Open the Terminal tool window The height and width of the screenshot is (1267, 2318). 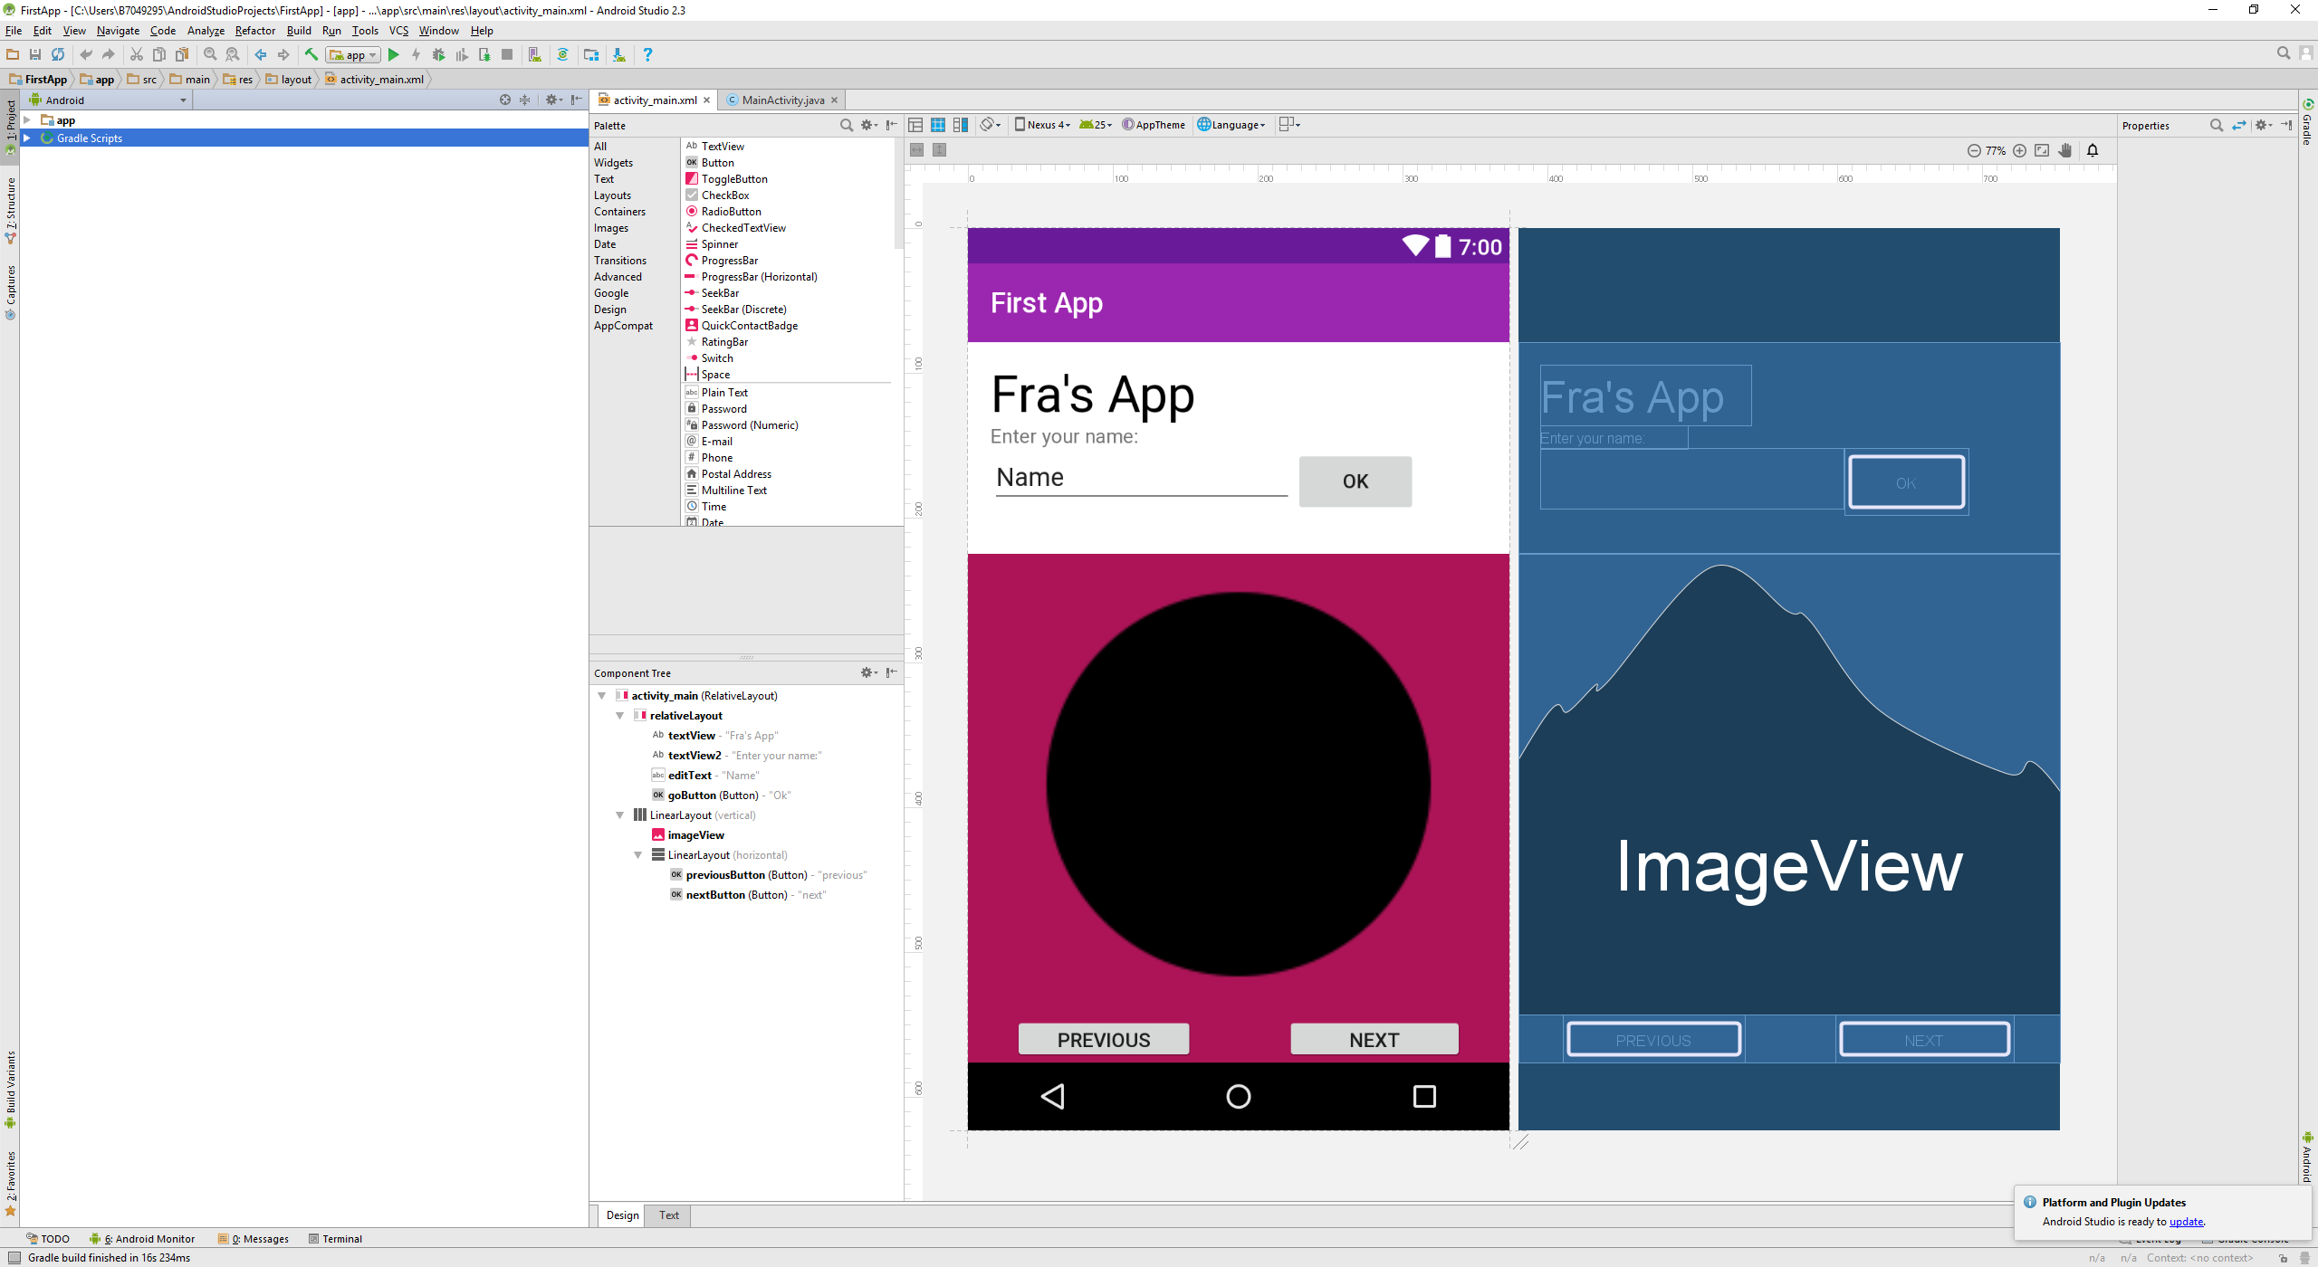[x=335, y=1239]
